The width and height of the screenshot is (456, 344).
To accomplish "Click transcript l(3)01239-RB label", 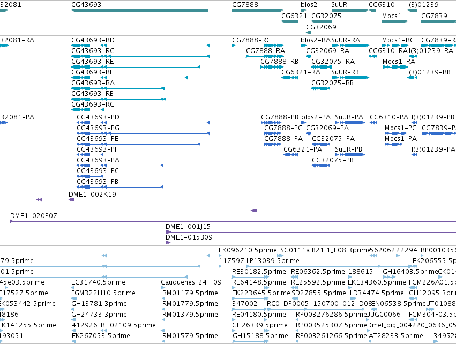I will pos(429,72).
